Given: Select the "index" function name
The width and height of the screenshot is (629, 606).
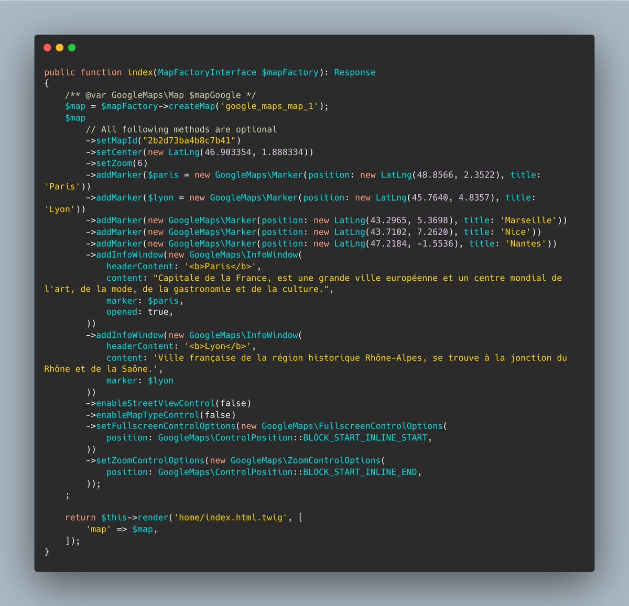Looking at the screenshot, I should click(140, 72).
